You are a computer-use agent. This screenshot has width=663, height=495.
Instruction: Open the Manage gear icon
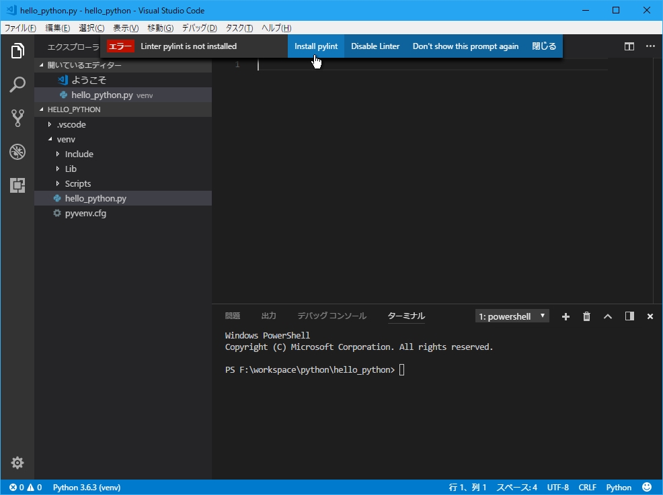(17, 463)
